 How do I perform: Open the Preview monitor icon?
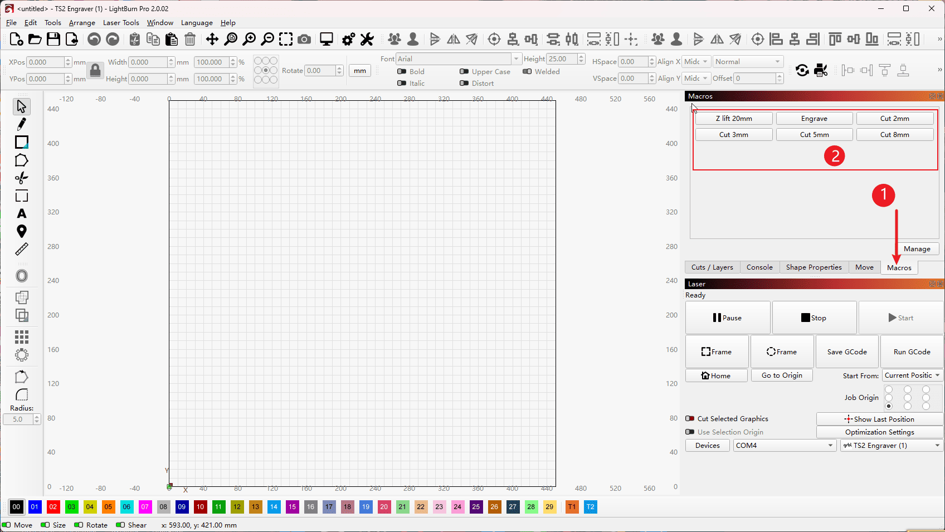click(x=327, y=39)
